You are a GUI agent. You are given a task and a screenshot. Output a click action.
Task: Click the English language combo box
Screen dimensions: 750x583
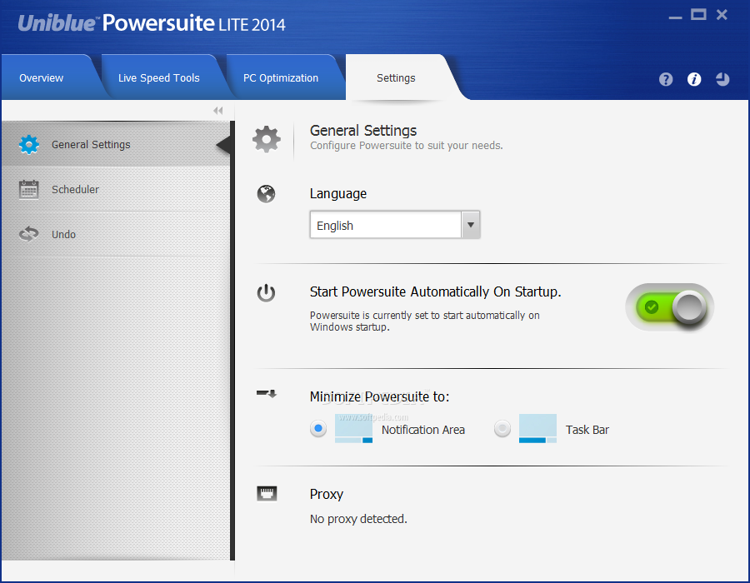[x=395, y=225]
